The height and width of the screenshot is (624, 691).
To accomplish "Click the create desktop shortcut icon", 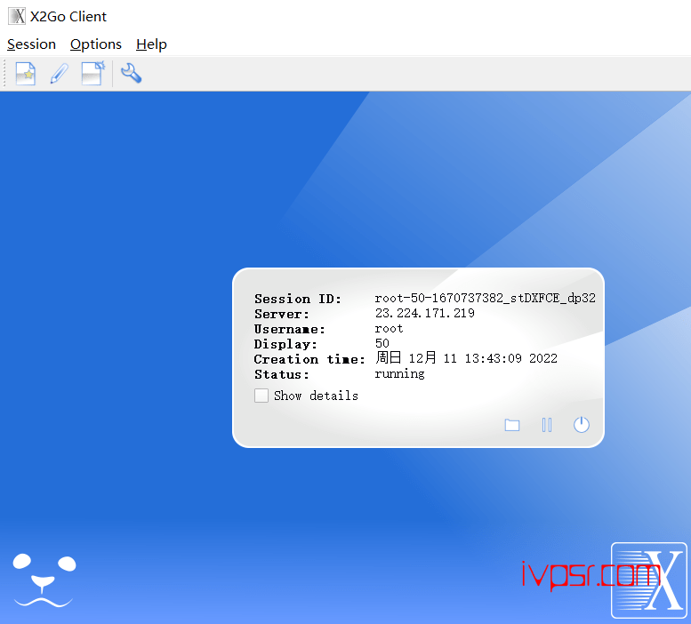I will click(x=93, y=73).
